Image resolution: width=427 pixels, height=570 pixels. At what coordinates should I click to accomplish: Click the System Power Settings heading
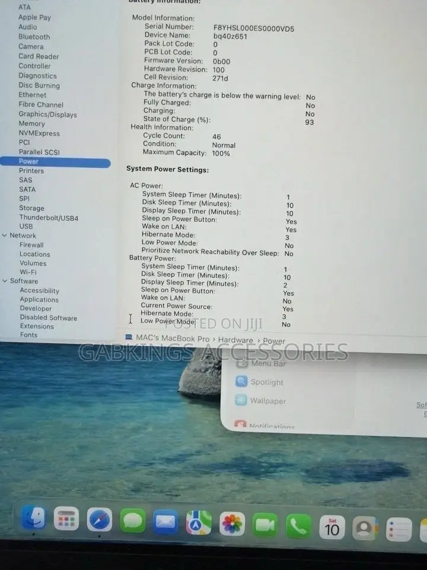coord(167,169)
